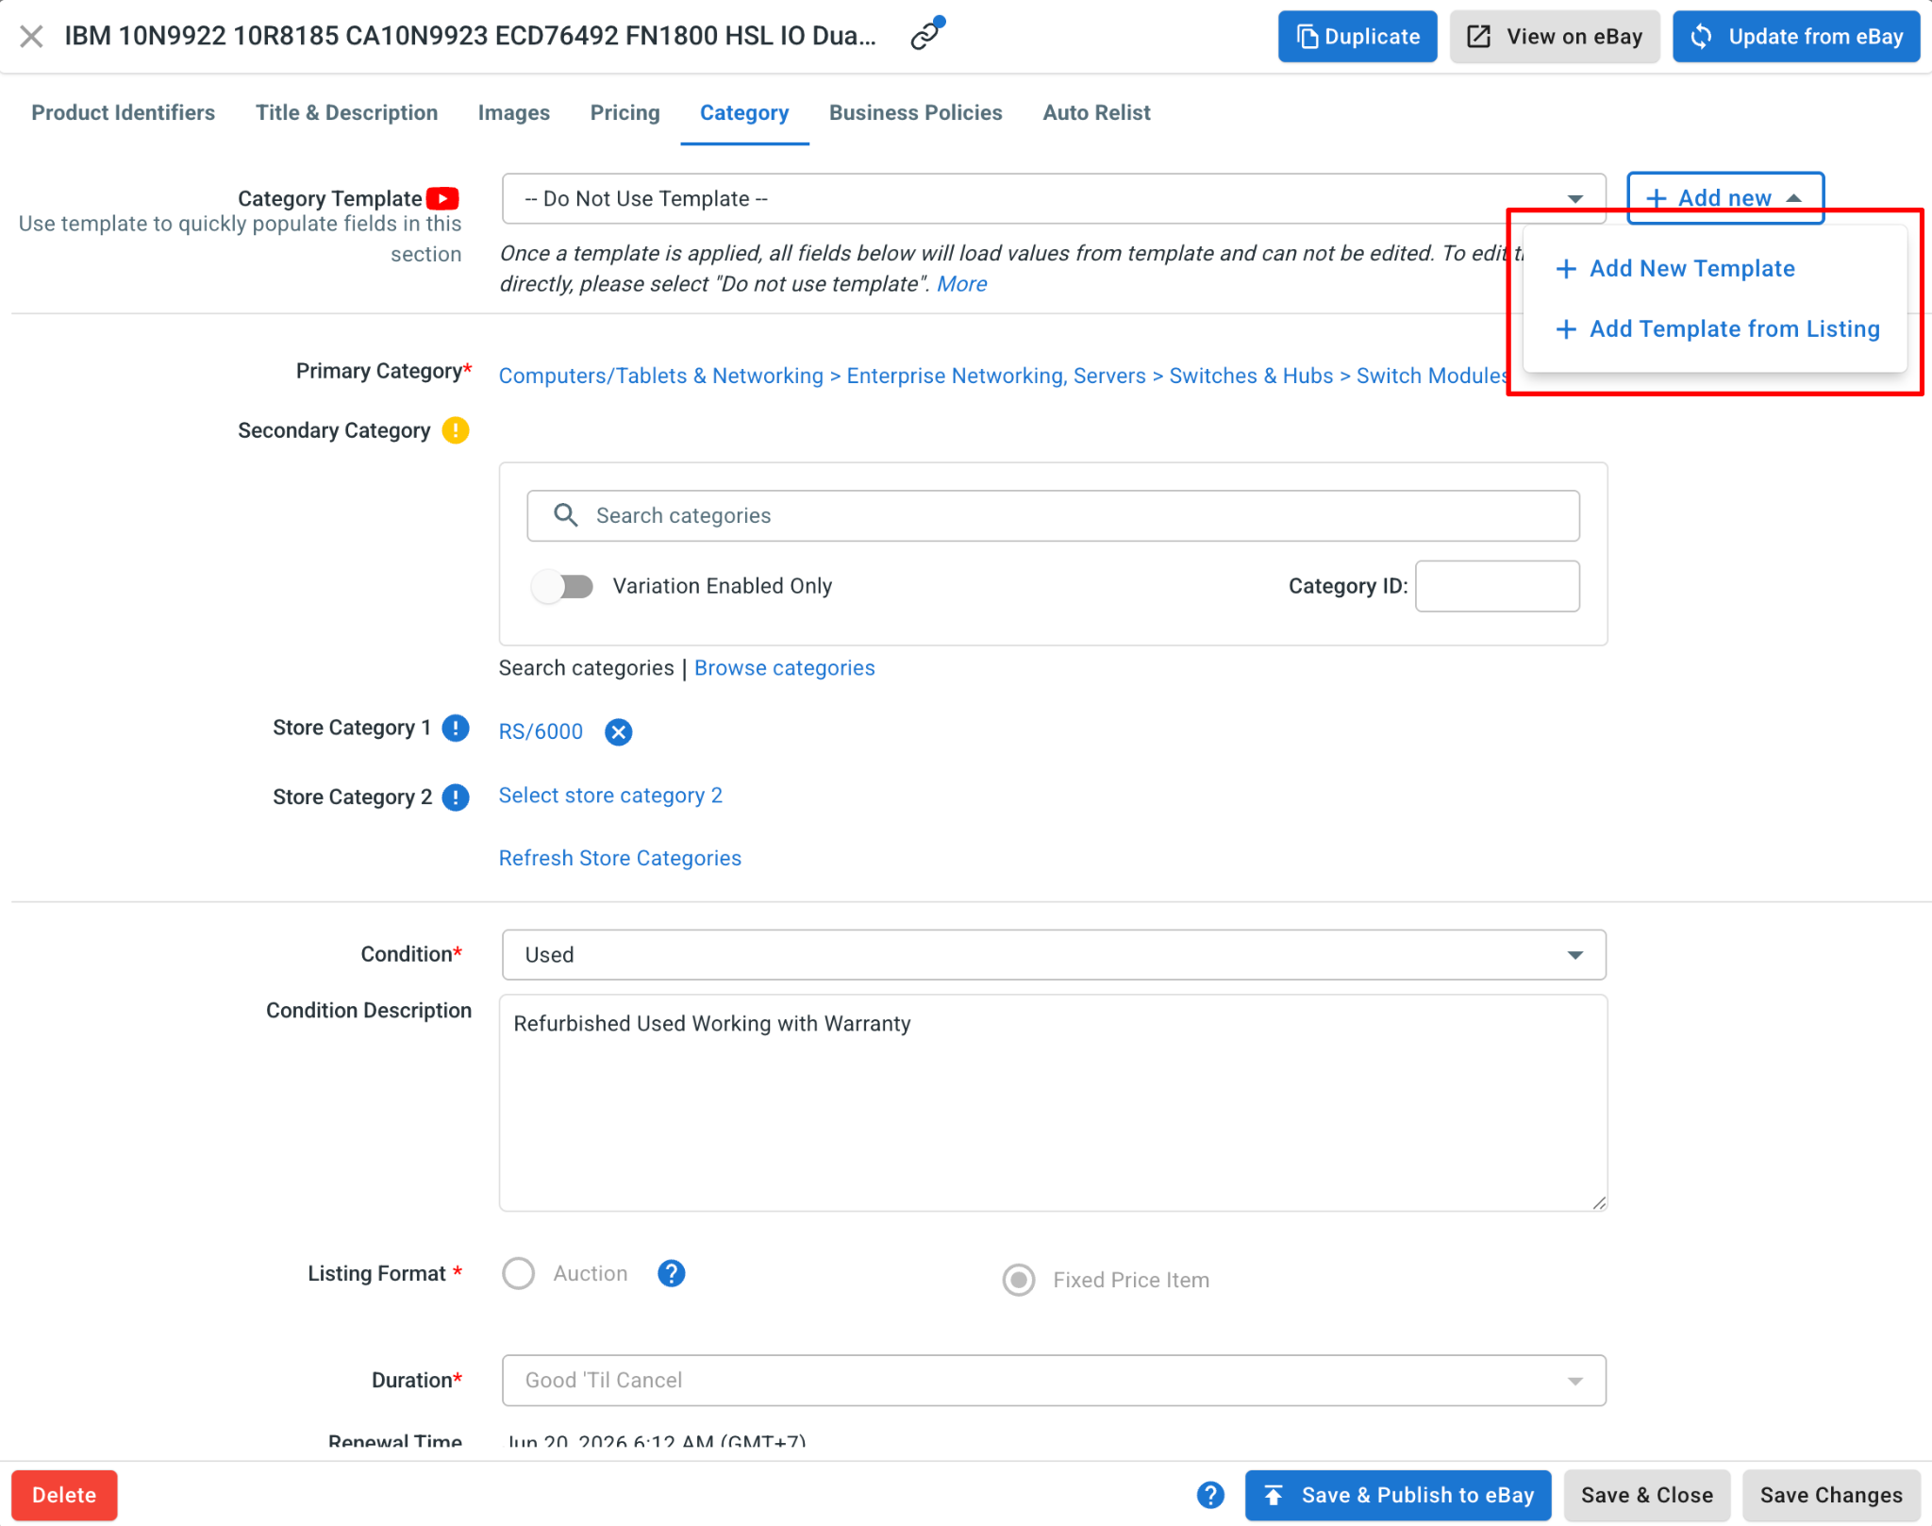Click Save & Close
Screen dimensions: 1932x1526
1647,1495
